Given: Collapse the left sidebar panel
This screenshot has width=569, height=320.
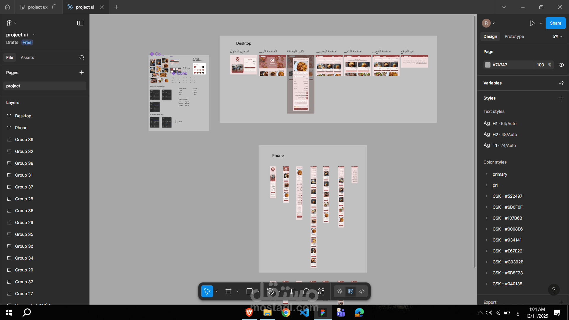Looking at the screenshot, I should (x=80, y=23).
